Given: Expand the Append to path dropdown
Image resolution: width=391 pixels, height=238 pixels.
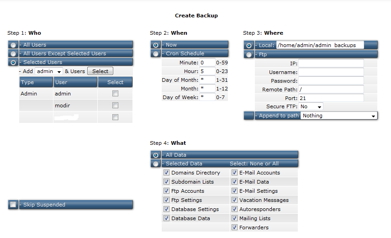Looking at the screenshot, I should pos(339,116).
